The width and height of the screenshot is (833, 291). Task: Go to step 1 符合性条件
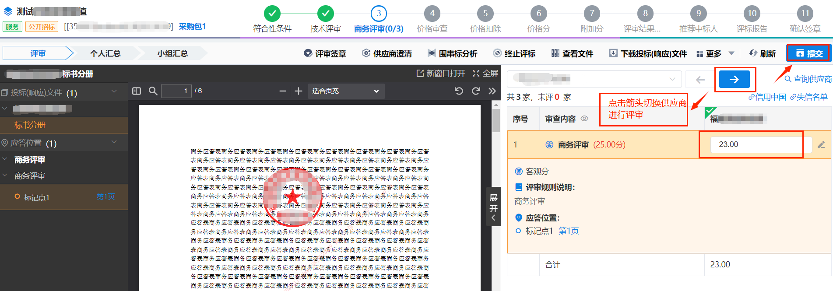pyautogui.click(x=272, y=20)
